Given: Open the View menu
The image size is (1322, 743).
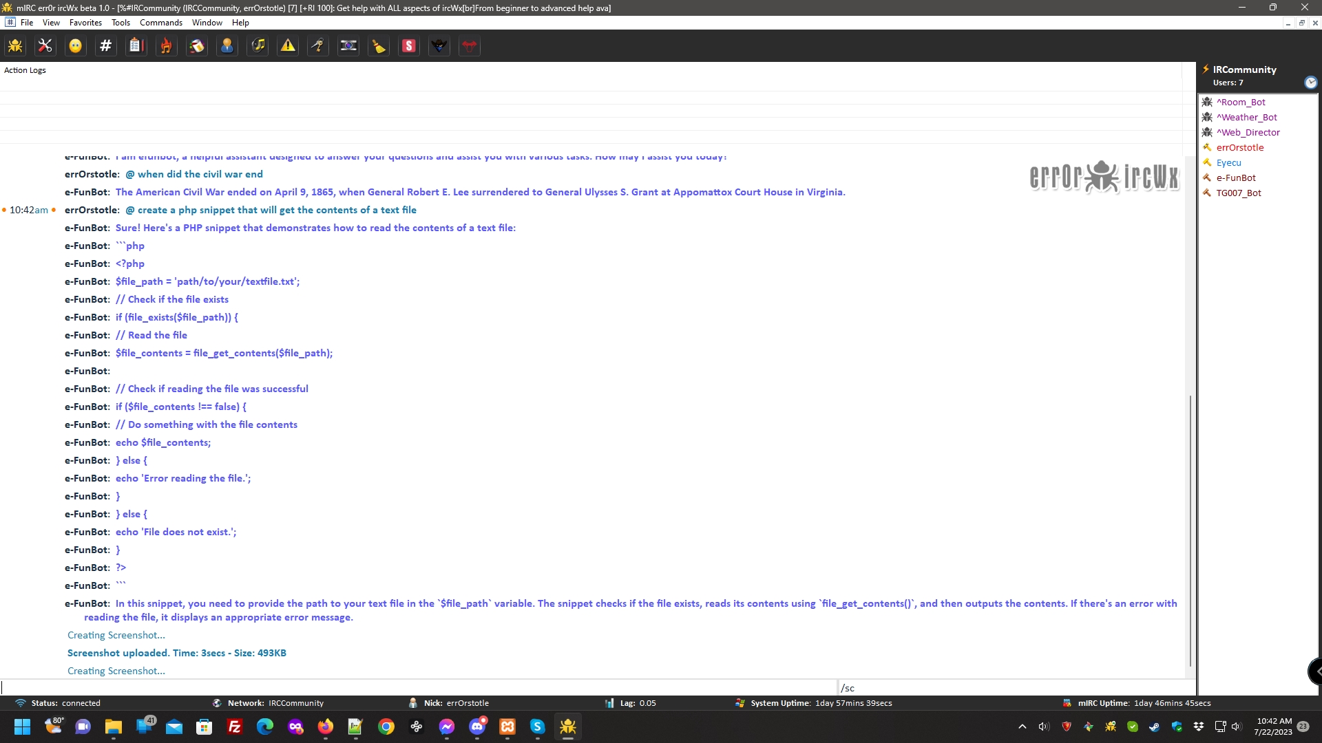Looking at the screenshot, I should pos(51,23).
